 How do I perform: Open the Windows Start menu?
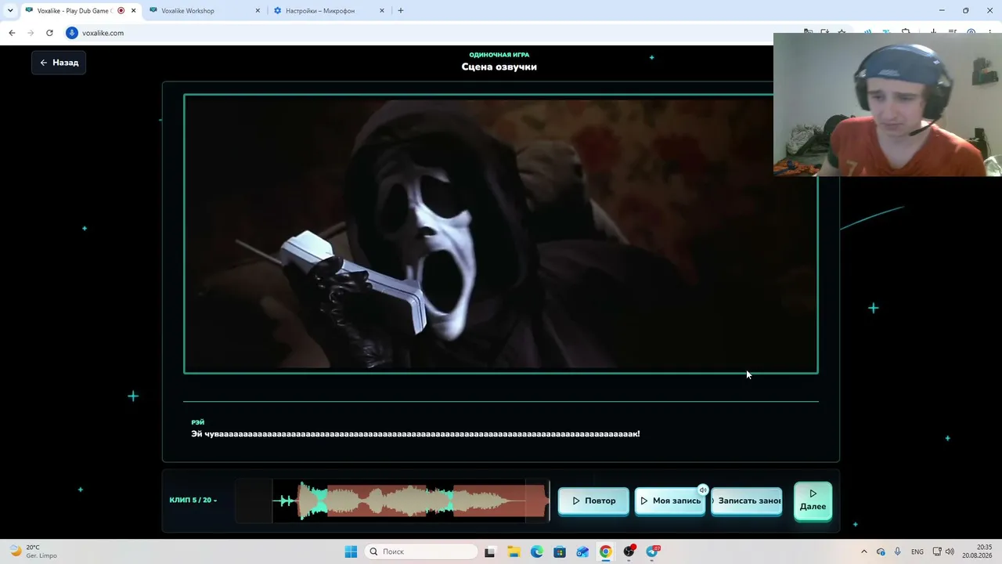coord(351,551)
